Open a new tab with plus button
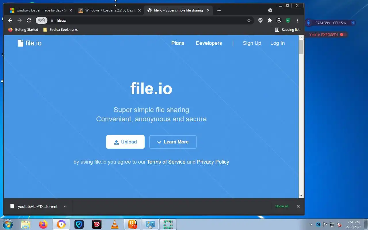 219,10
